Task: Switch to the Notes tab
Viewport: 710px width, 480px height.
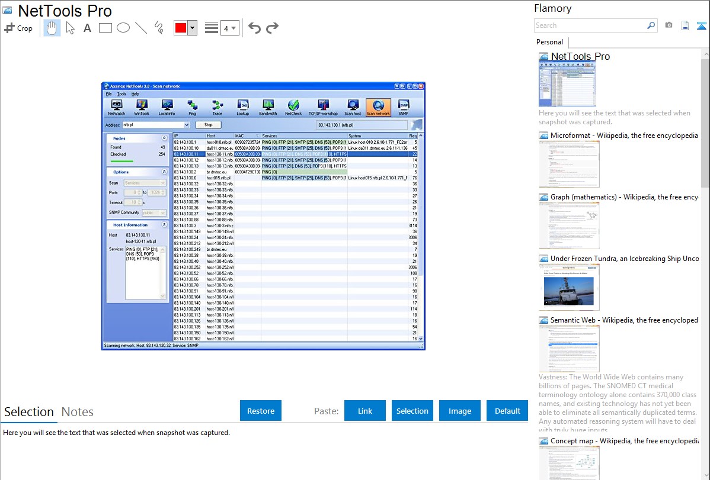Action: click(78, 412)
